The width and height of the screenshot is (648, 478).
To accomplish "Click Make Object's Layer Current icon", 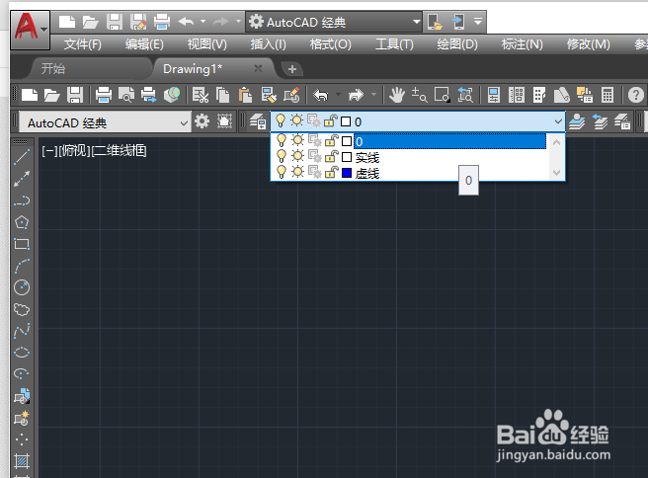I will tap(577, 121).
